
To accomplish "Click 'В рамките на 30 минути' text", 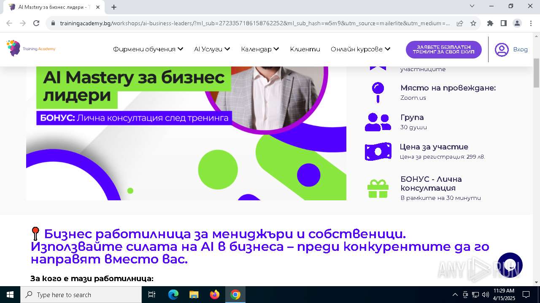I will [x=440, y=198].
